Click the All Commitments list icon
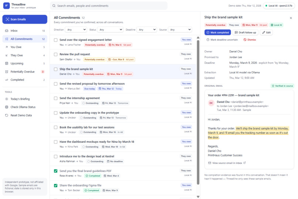Image resolution: width=298 pixels, height=199 pixels. point(7,39)
